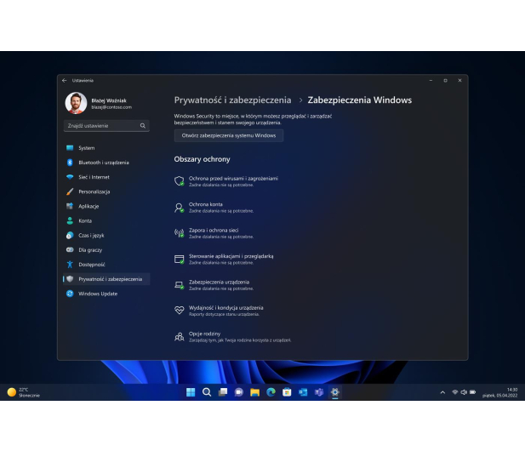
Task: Click the back arrow in Ustawienia
Action: coord(65,80)
